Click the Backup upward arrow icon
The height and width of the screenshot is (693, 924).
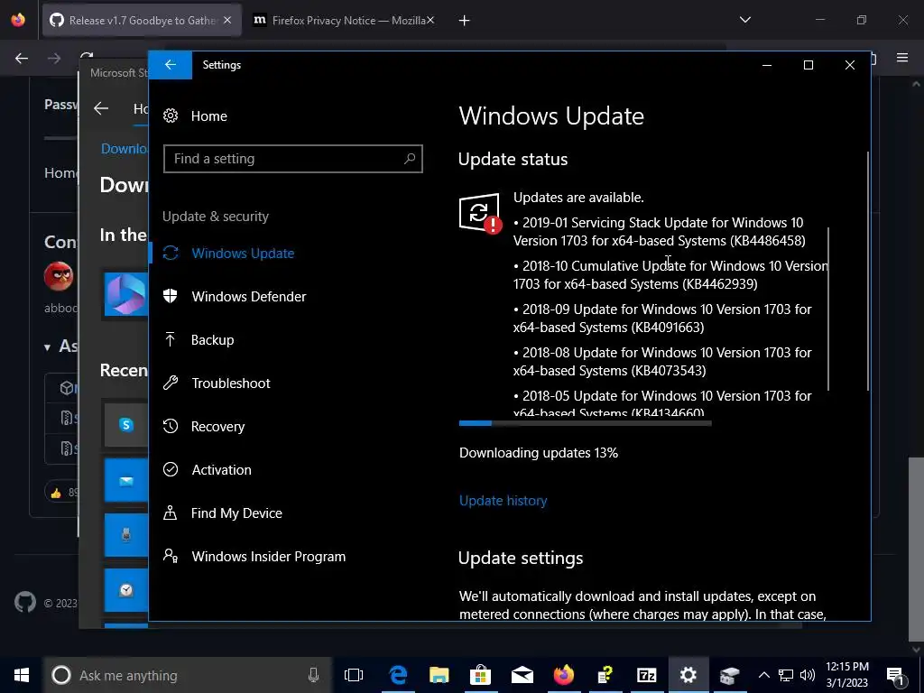(171, 339)
